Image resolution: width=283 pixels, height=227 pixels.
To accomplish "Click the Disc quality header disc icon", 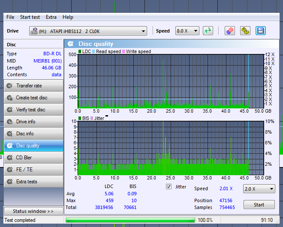I will click(71, 44).
